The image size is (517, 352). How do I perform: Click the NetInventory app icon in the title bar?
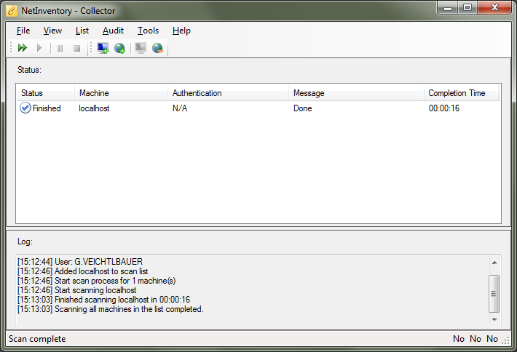point(12,11)
